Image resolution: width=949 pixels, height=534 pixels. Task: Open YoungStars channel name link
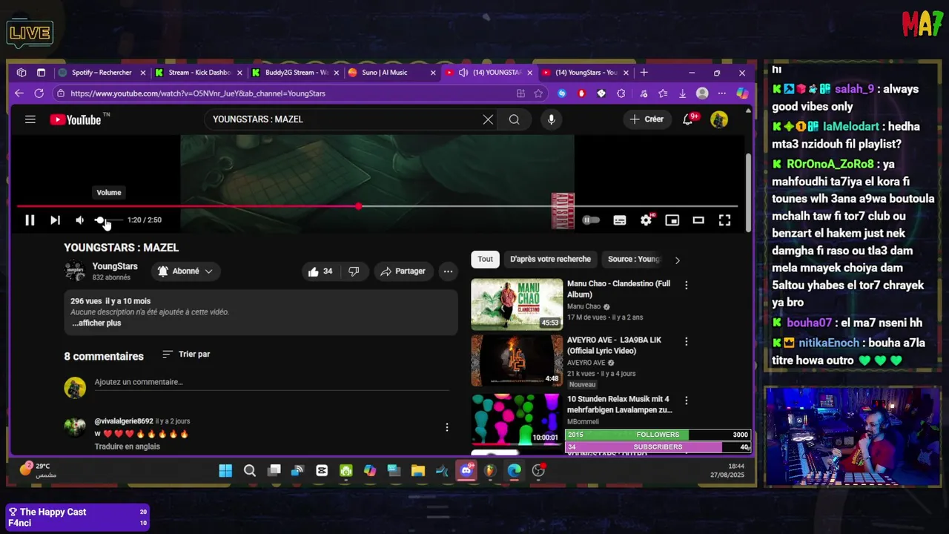click(115, 266)
